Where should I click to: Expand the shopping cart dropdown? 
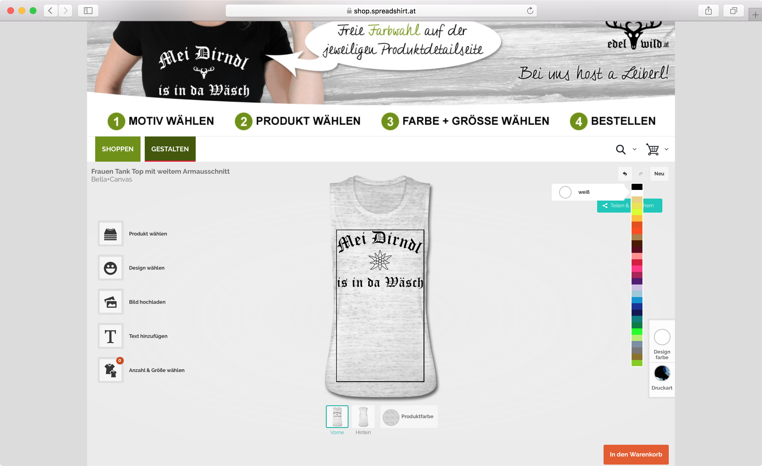pyautogui.click(x=667, y=149)
